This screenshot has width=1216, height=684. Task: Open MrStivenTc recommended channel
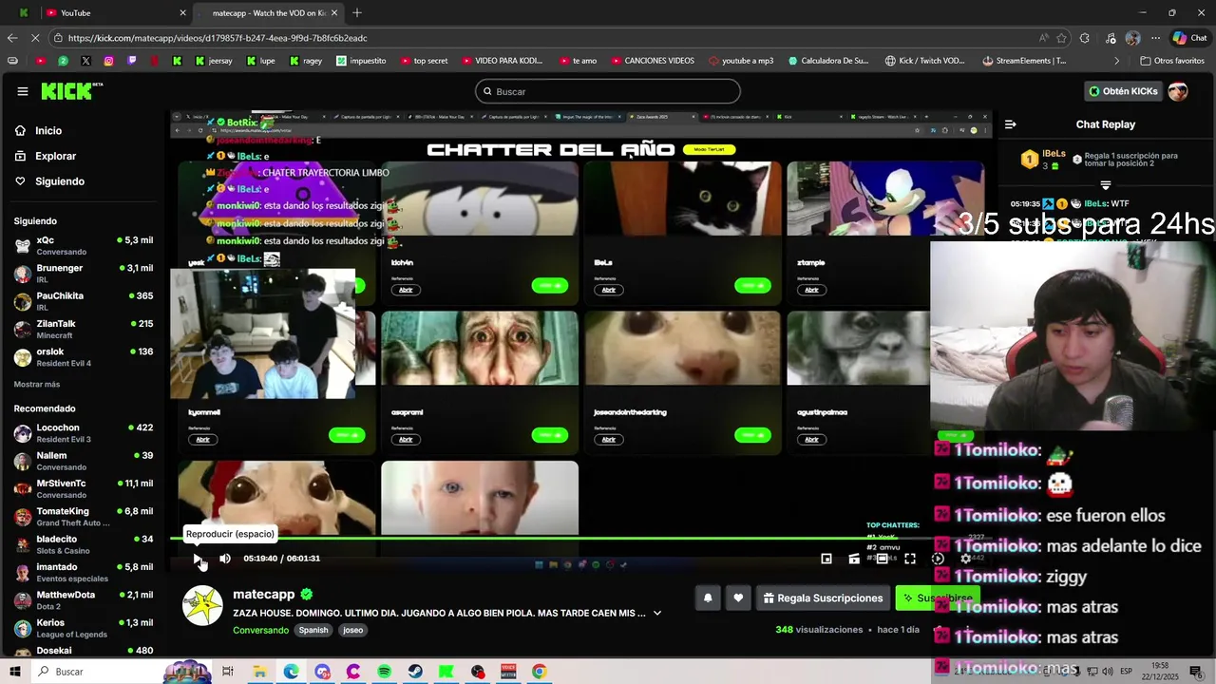point(84,489)
